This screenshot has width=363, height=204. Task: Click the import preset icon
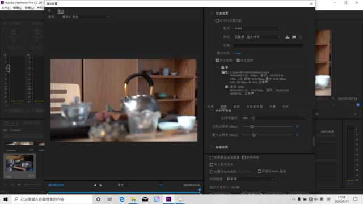[x=294, y=37]
